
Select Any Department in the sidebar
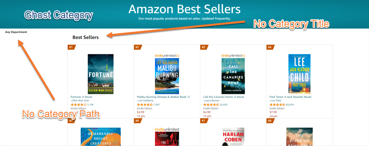pyautogui.click(x=16, y=32)
